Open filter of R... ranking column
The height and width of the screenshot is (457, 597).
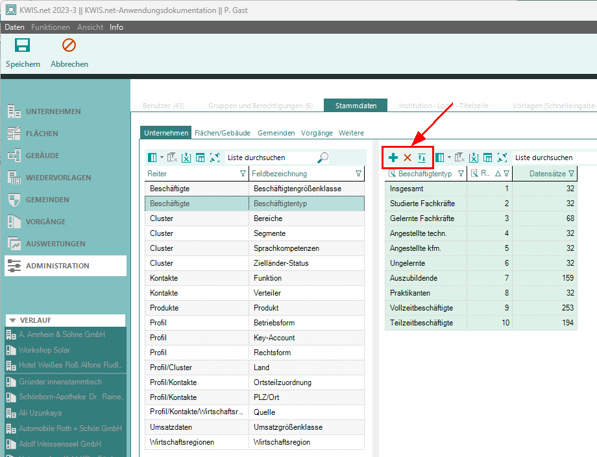click(x=506, y=173)
